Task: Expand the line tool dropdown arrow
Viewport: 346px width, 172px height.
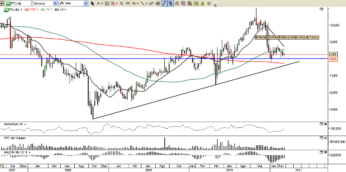Action: point(147,3)
